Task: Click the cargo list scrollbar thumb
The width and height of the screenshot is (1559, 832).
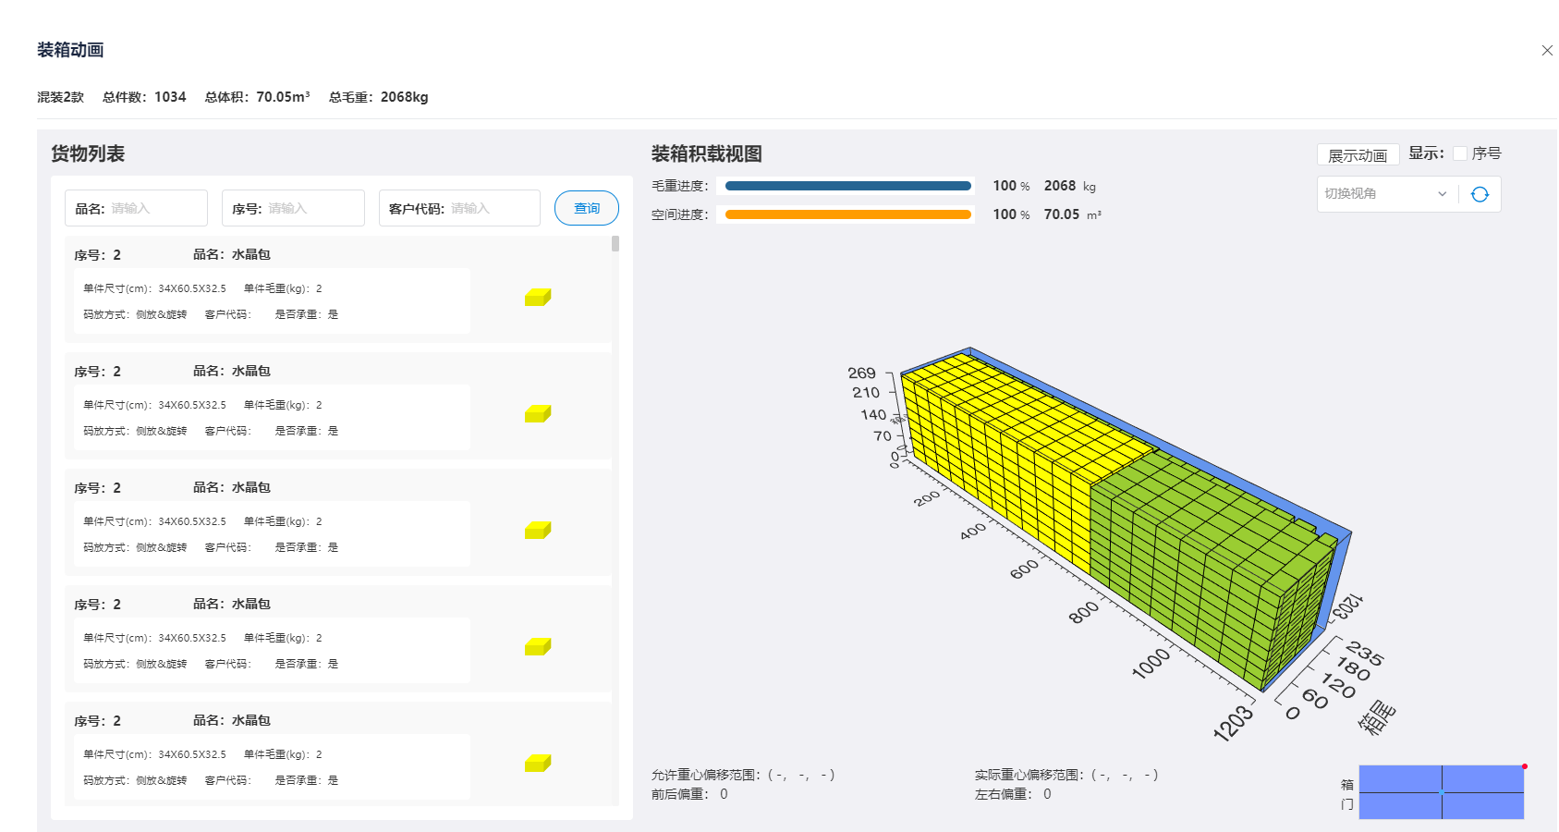Action: point(615,244)
